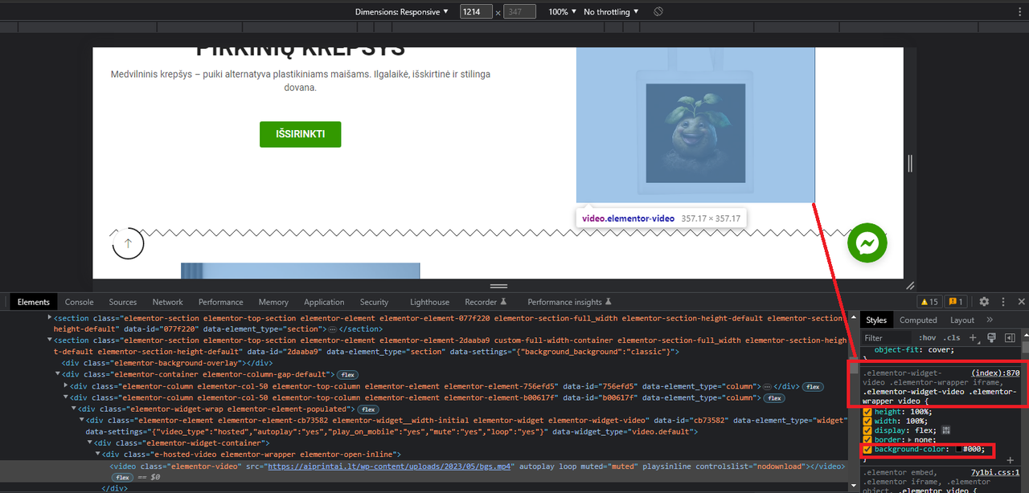
Task: Collapse the elementor-widget-container div
Action: 91,443
